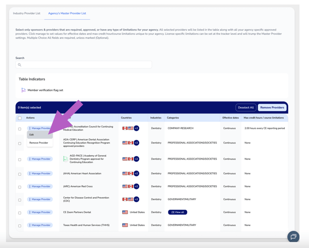Click 'Texas Health and Human Services (THHS)'
The width and height of the screenshot is (309, 248).
click(86, 225)
